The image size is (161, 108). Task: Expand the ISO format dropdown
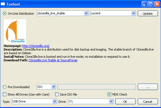click(x=46, y=87)
